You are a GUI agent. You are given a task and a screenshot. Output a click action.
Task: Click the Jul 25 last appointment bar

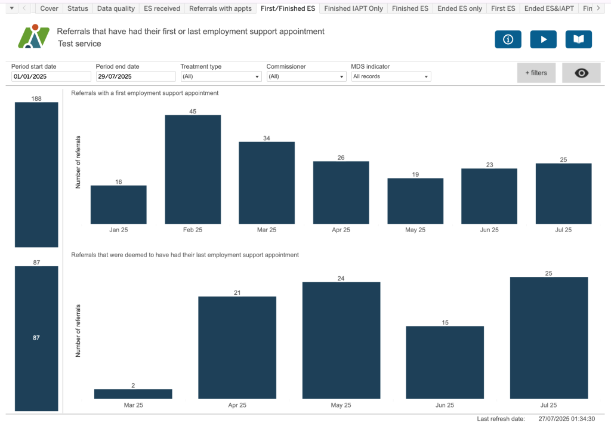pos(548,338)
